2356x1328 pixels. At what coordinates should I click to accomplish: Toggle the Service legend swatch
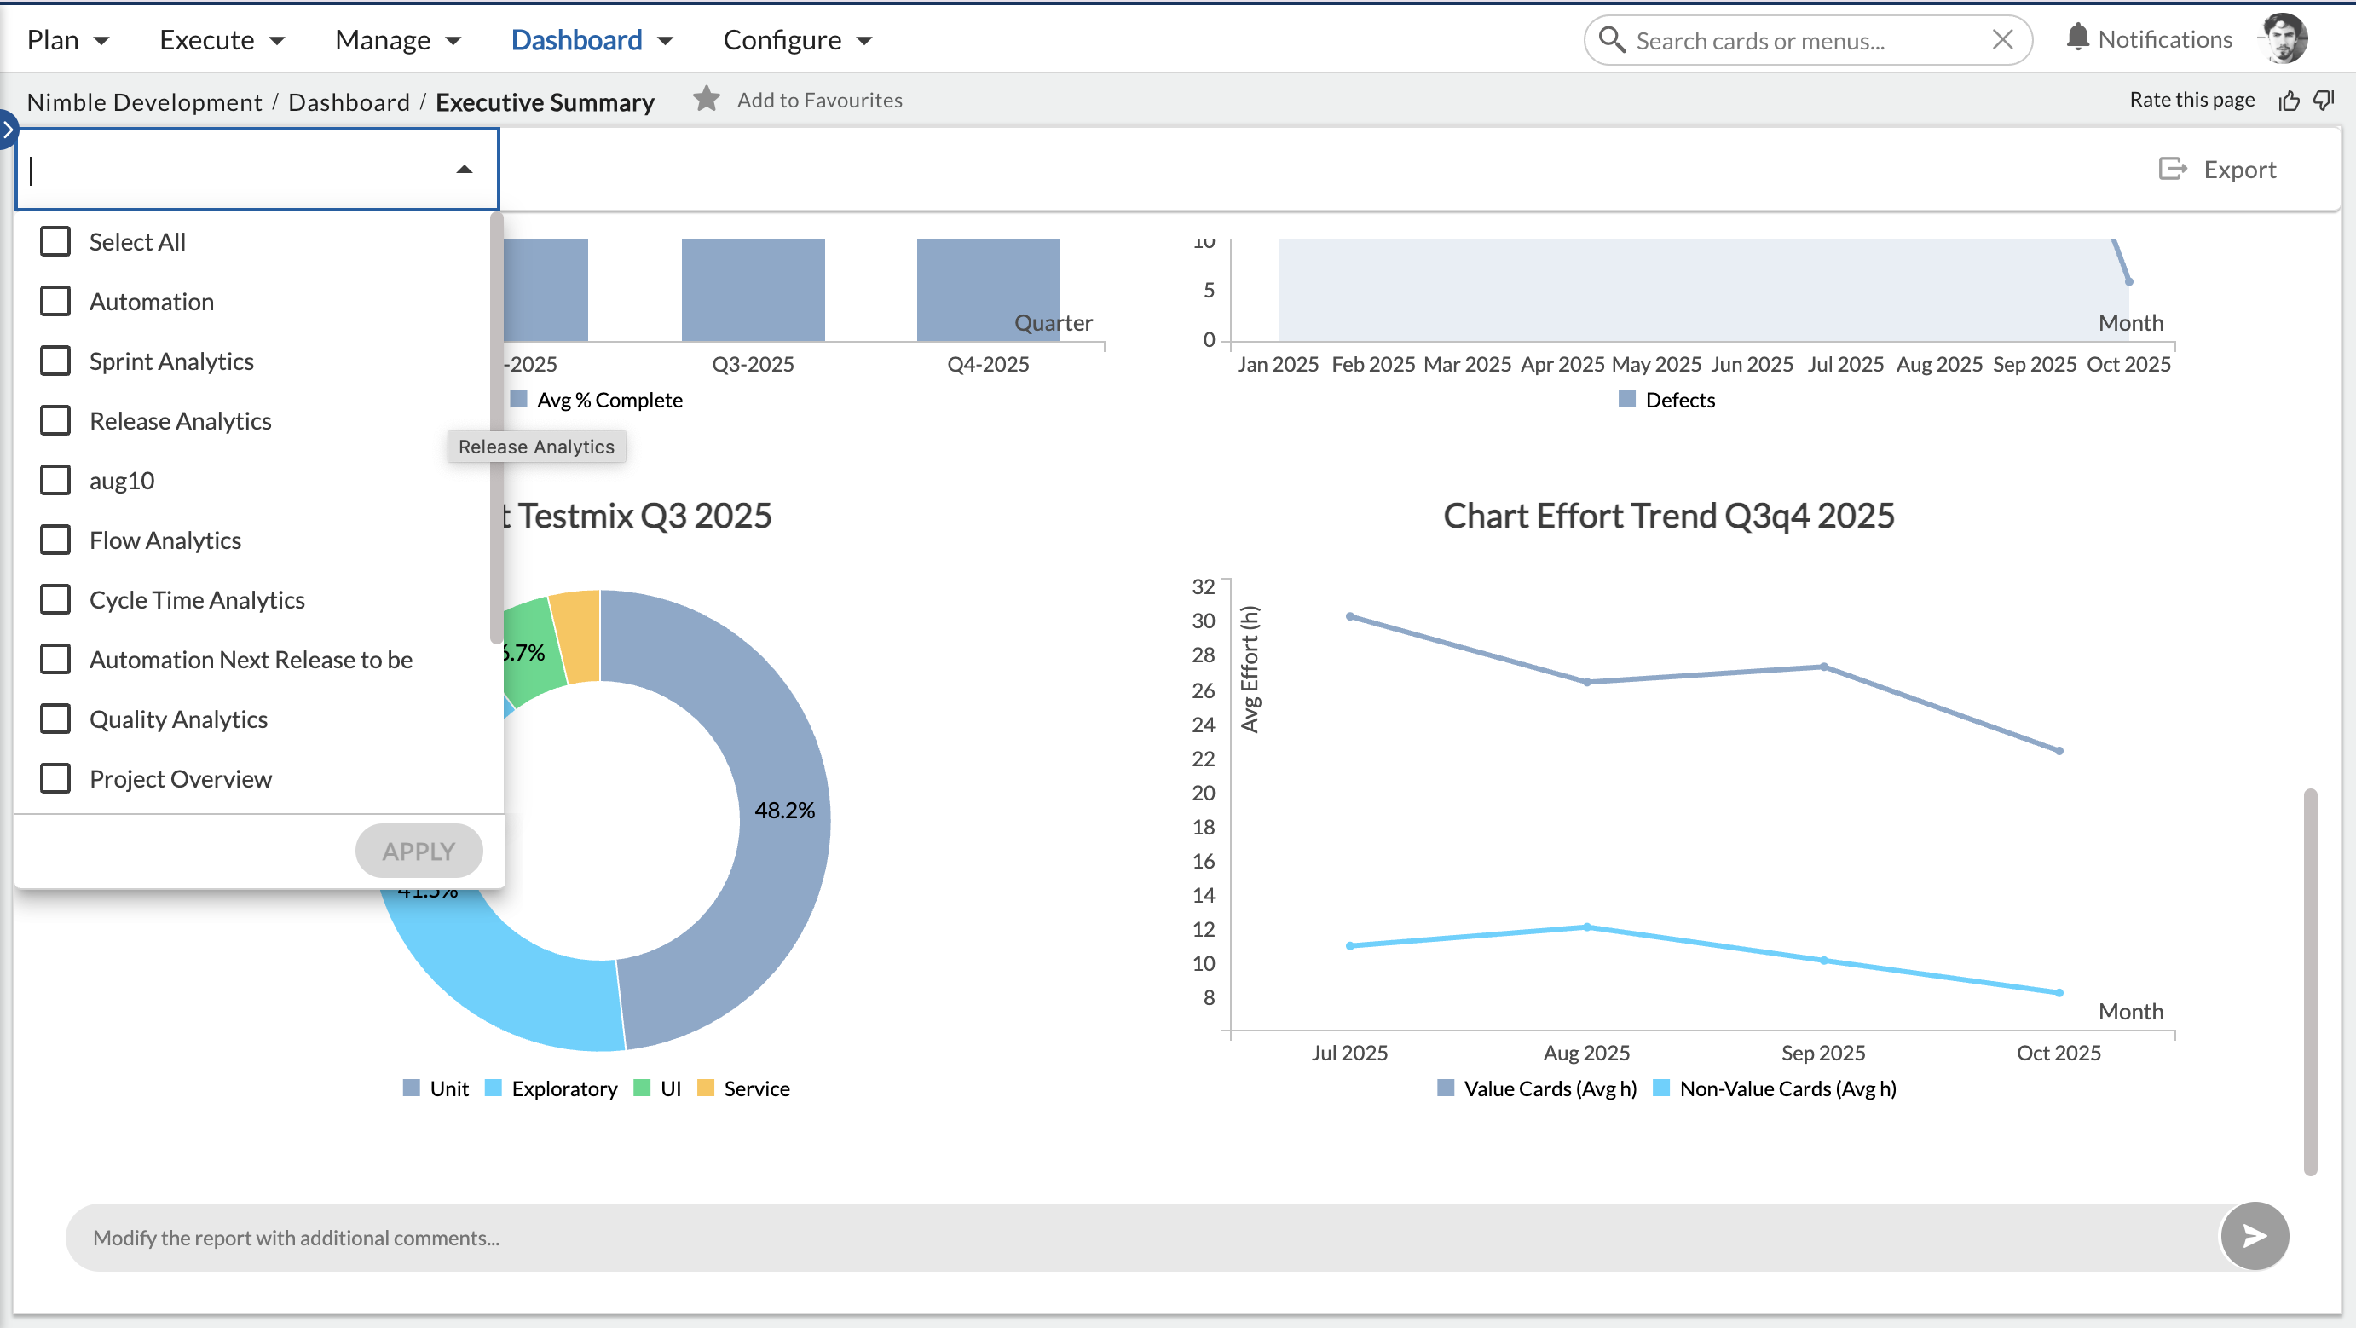click(705, 1088)
